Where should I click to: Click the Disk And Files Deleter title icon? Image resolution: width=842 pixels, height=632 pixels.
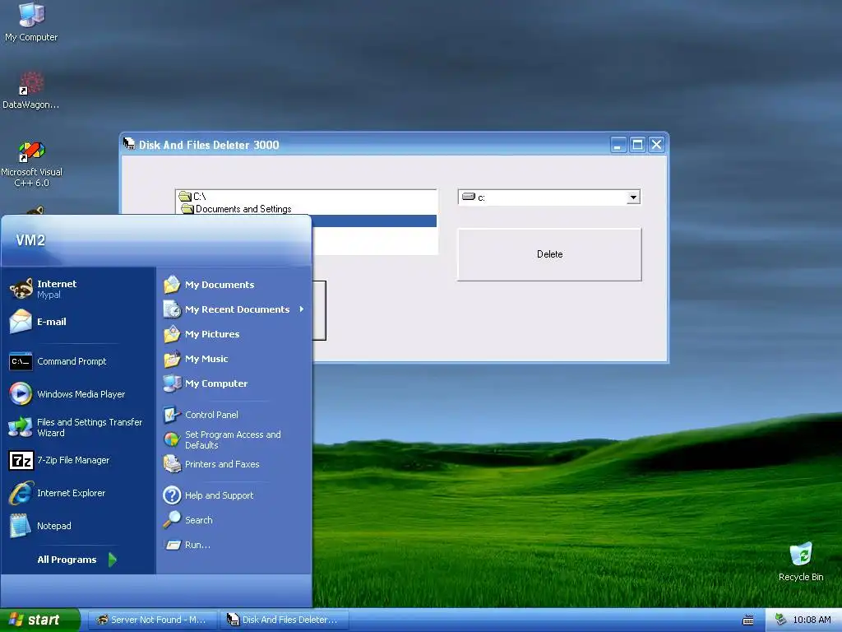pyautogui.click(x=129, y=143)
